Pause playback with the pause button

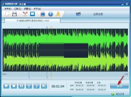click(x=21, y=86)
